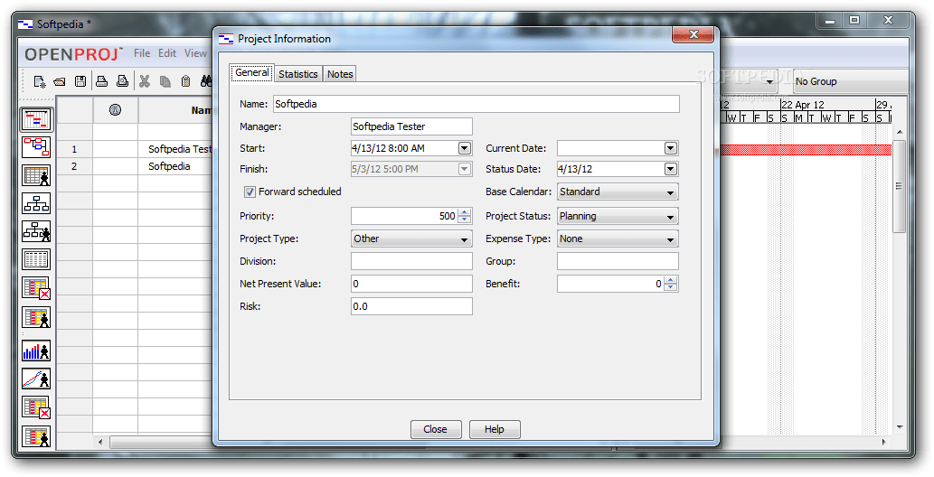Click the Save floppy disk icon
Screen dimensions: 934x477
coord(80,81)
